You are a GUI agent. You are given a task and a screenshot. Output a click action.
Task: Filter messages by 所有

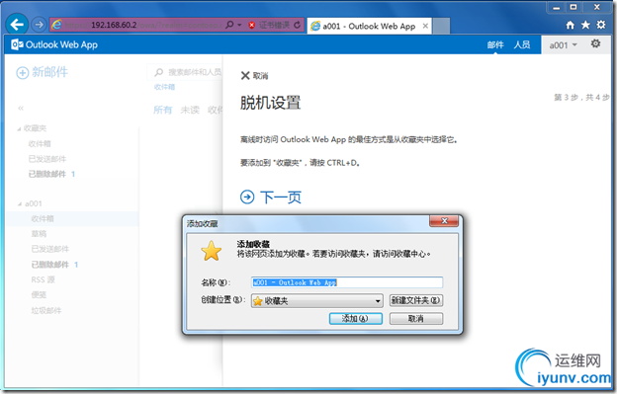tap(162, 110)
